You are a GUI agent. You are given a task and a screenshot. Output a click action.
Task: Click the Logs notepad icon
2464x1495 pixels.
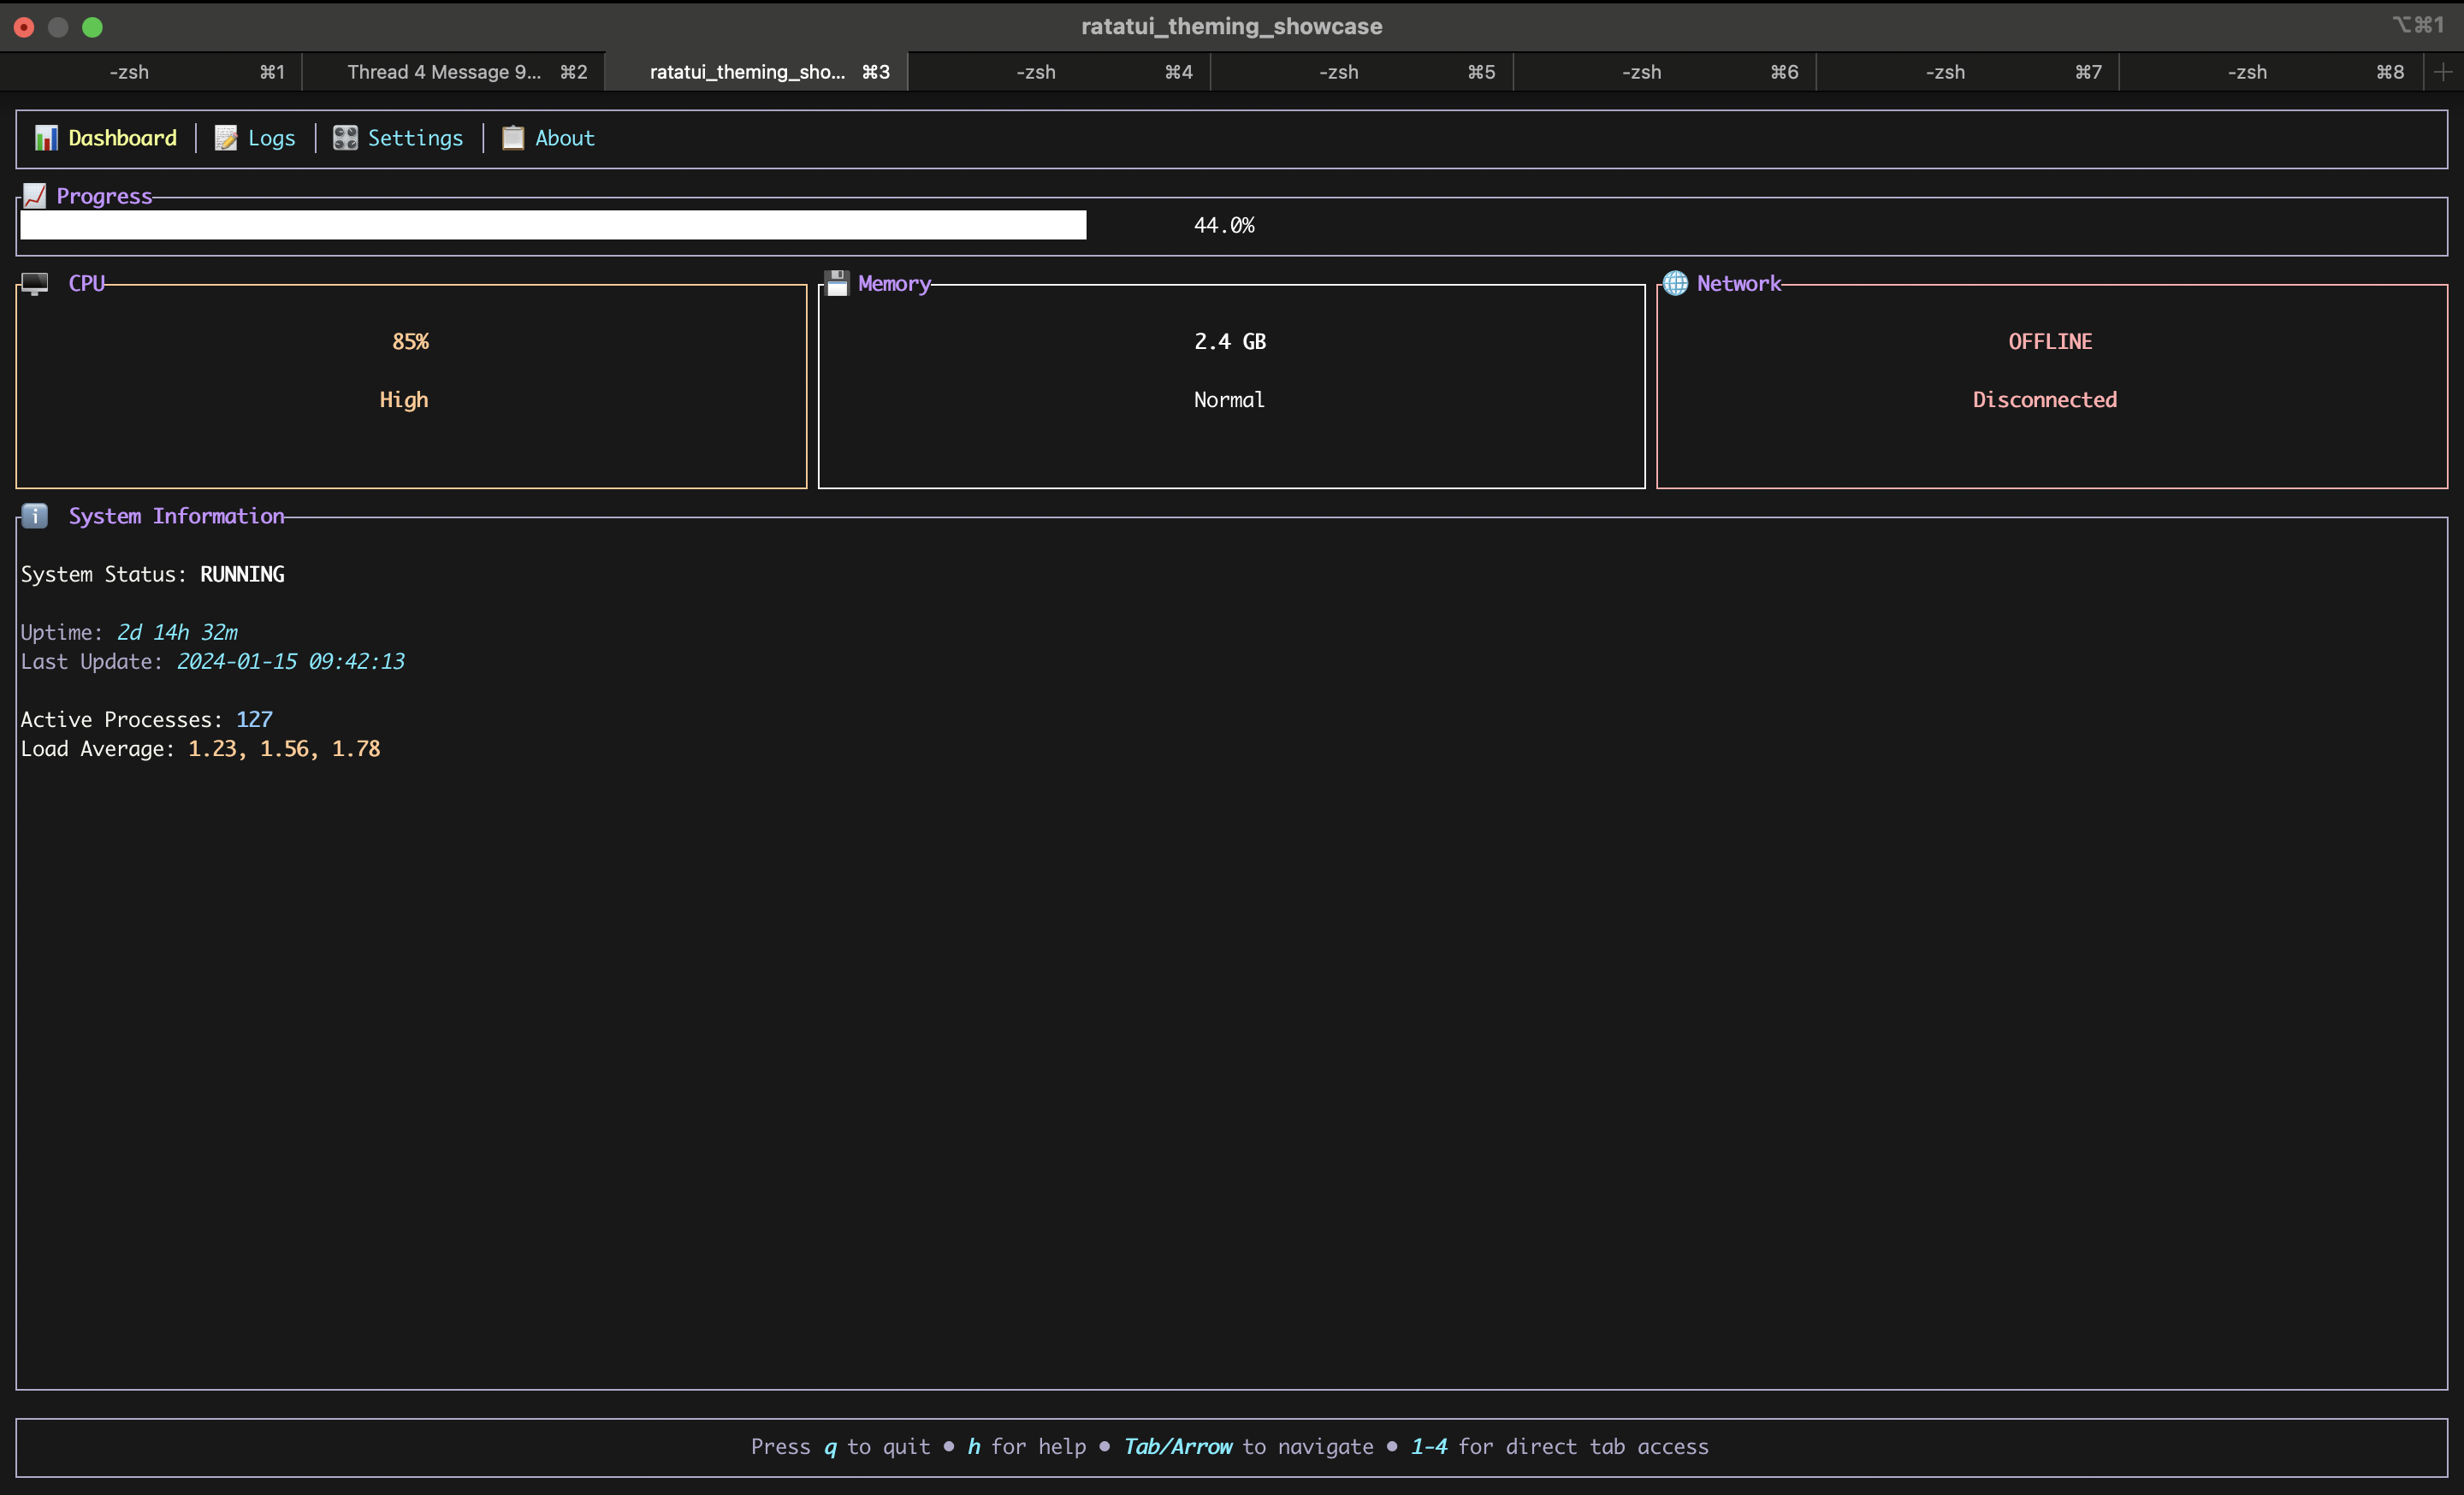(x=226, y=138)
